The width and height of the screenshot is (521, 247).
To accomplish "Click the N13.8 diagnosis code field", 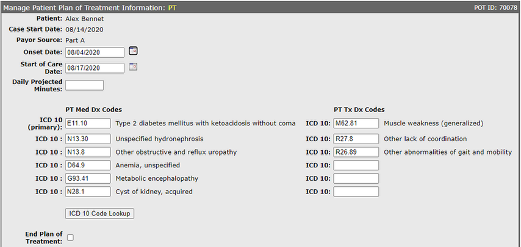I will point(88,152).
